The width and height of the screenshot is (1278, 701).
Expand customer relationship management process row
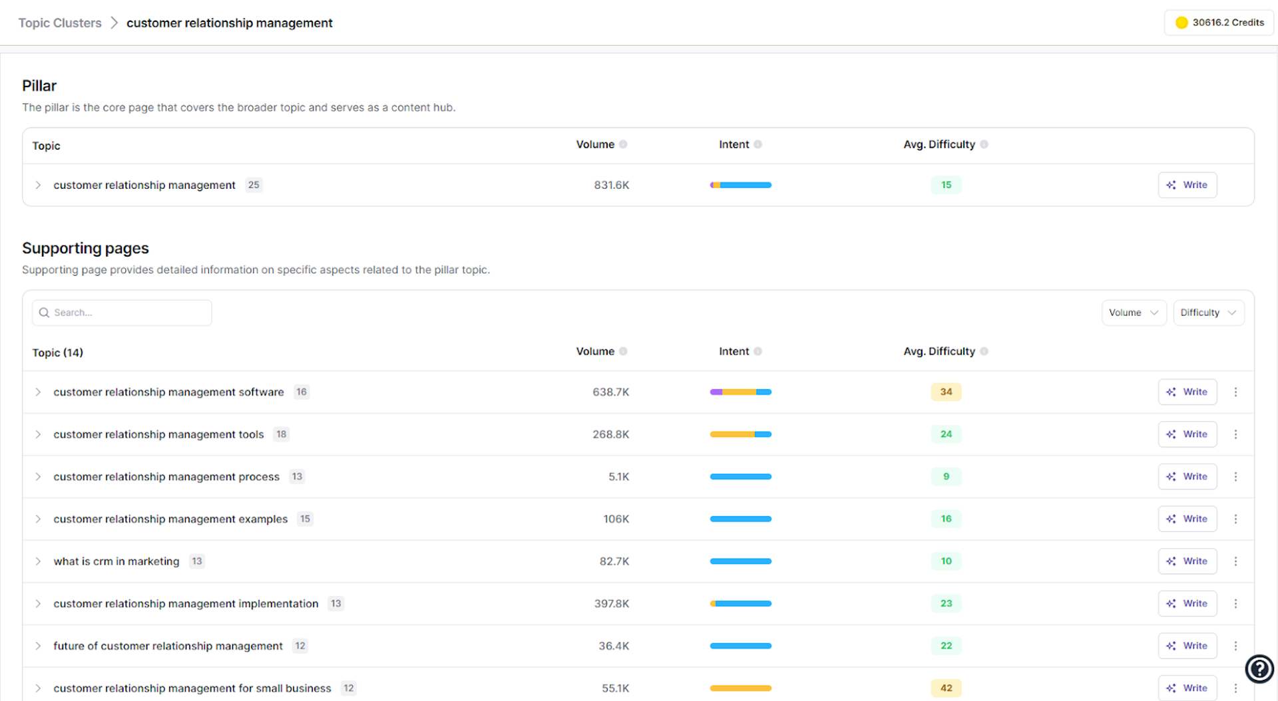pyautogui.click(x=38, y=477)
